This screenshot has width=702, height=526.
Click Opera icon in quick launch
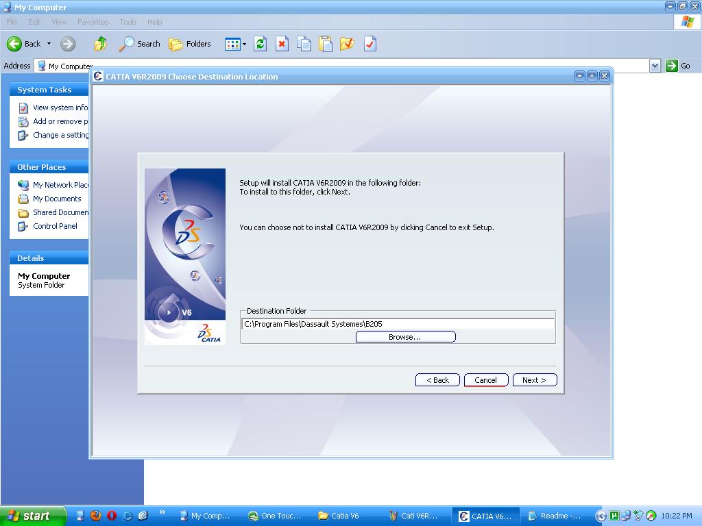pyautogui.click(x=112, y=516)
